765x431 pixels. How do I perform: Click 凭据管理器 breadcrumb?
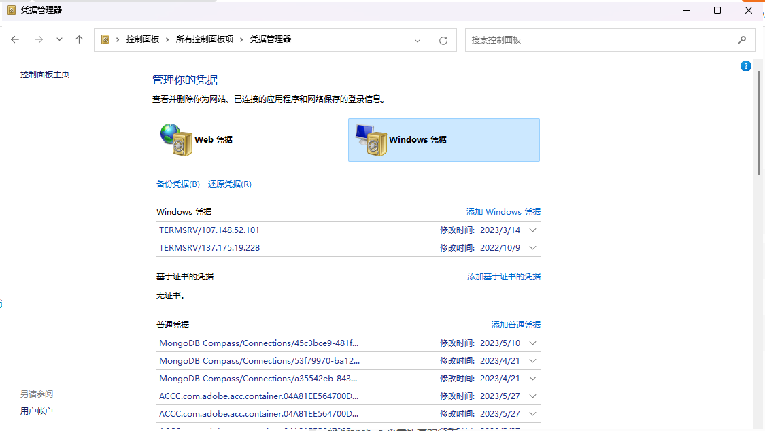pos(270,39)
